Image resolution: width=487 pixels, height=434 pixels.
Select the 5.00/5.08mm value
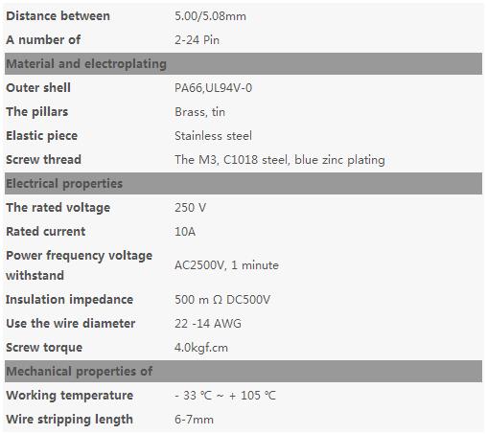click(x=210, y=16)
